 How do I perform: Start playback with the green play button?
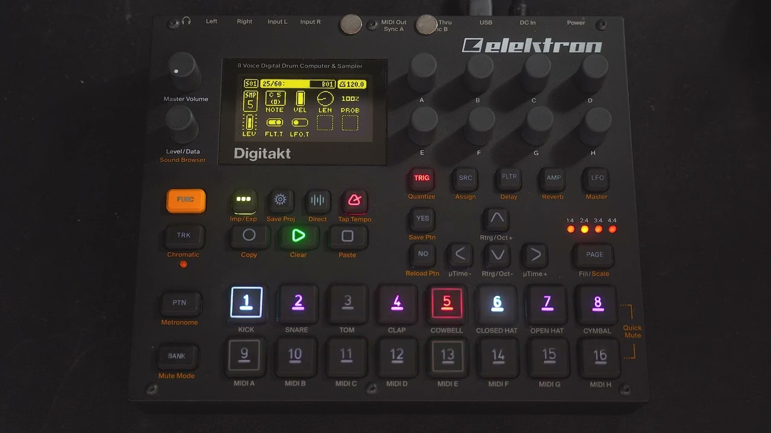pyautogui.click(x=298, y=236)
